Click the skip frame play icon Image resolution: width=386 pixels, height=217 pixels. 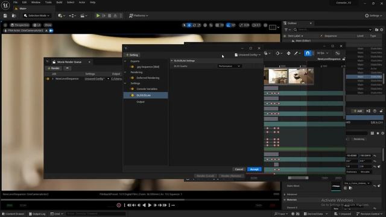(x=104, y=16)
